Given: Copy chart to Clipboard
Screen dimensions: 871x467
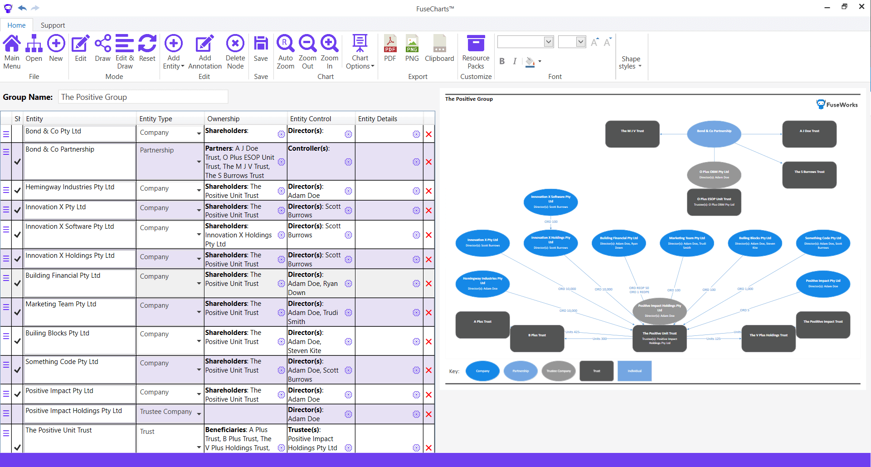Looking at the screenshot, I should click(x=439, y=48).
